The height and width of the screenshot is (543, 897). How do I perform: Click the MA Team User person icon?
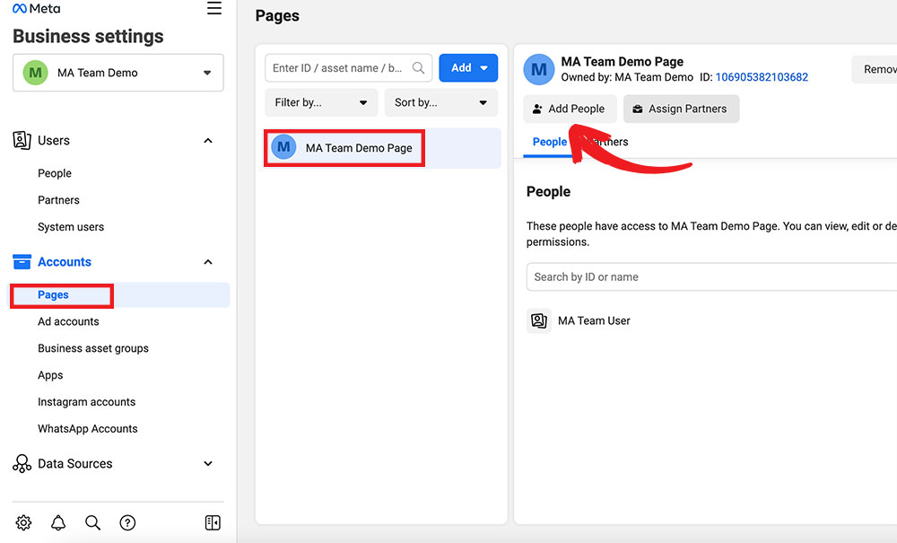[538, 320]
